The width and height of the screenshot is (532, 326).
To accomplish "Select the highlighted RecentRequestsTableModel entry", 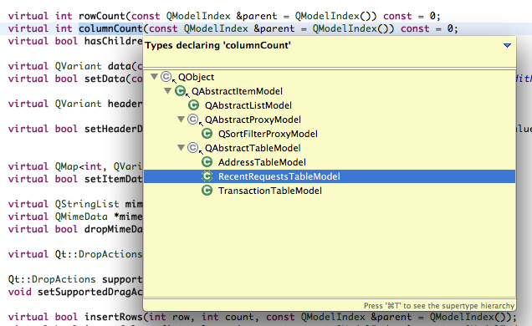I will tap(330, 176).
